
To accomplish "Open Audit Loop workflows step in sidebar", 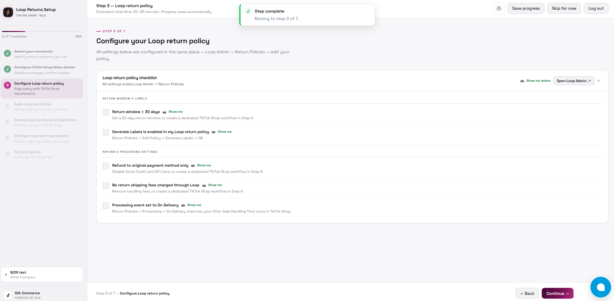I will [42, 107].
